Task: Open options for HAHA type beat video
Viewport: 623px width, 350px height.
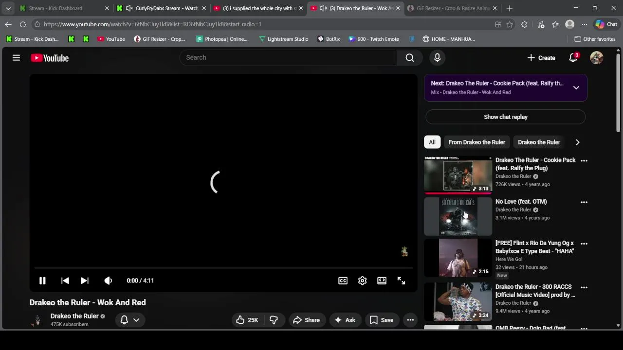Action: [584, 244]
